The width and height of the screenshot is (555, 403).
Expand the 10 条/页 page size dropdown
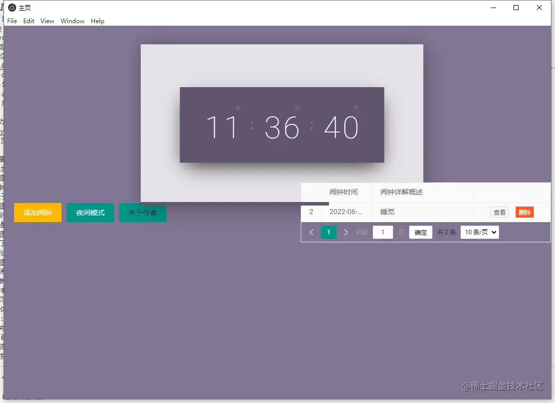480,232
